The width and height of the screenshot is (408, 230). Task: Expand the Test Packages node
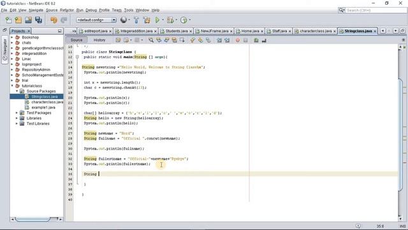coord(17,112)
